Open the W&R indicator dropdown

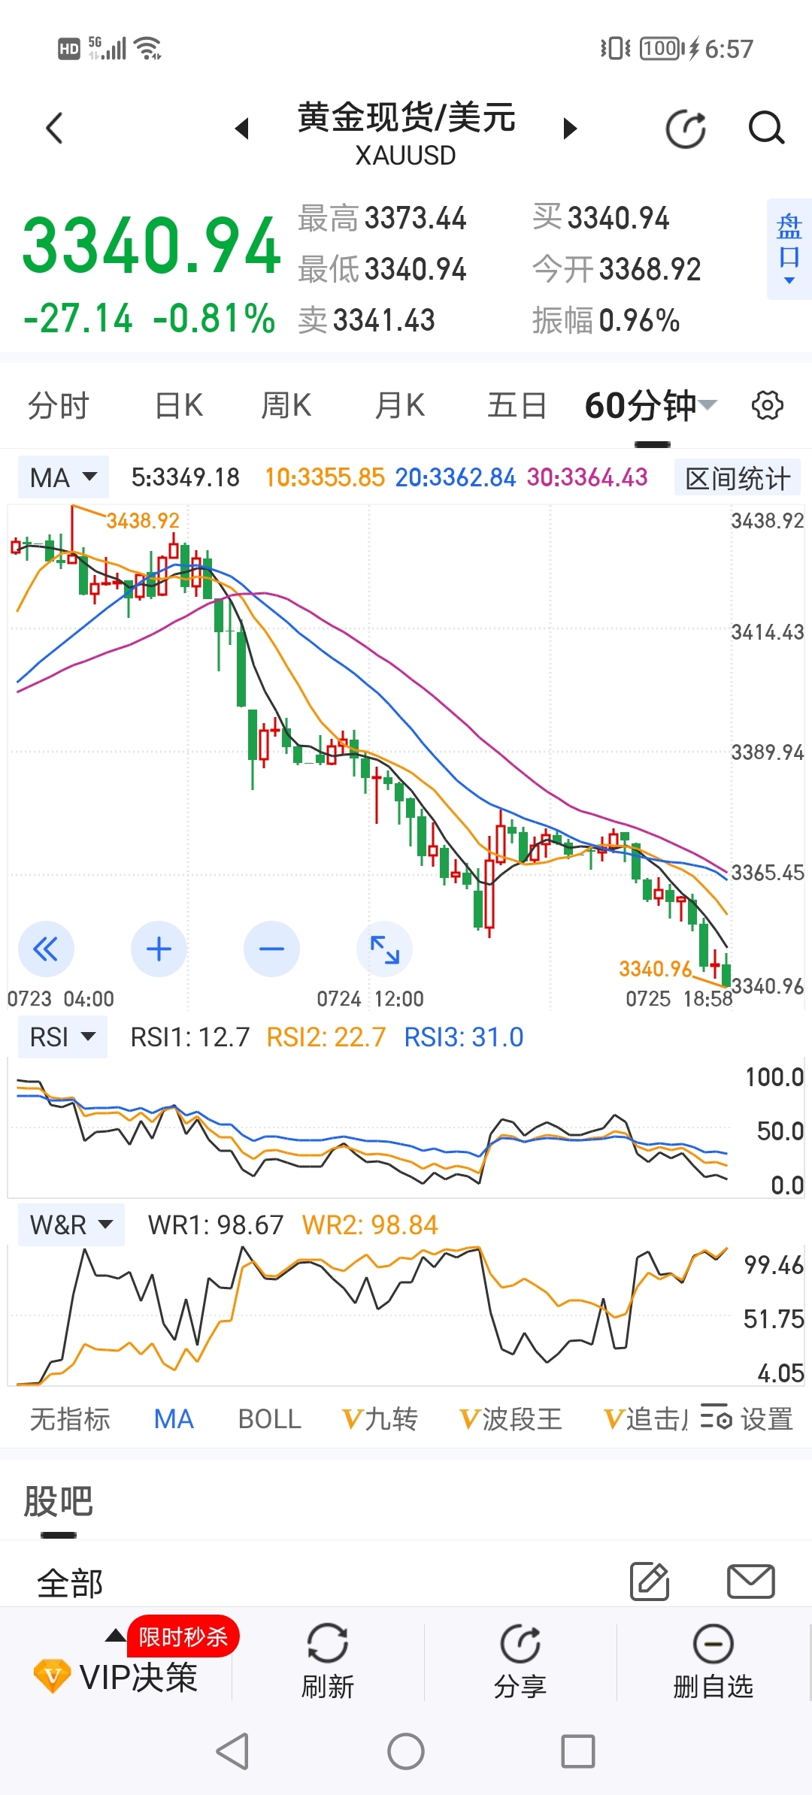click(x=71, y=1225)
